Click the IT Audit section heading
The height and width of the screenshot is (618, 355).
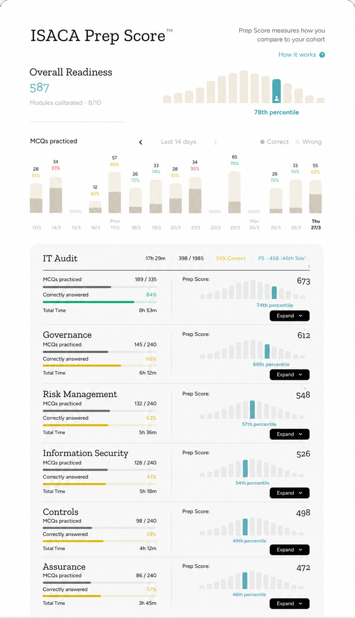click(x=60, y=258)
